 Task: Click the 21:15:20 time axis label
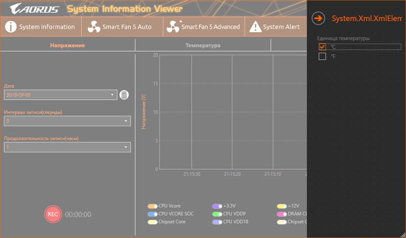(232, 174)
